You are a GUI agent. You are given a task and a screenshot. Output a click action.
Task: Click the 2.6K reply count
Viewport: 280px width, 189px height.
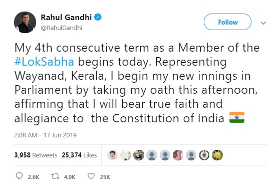pos(34,177)
